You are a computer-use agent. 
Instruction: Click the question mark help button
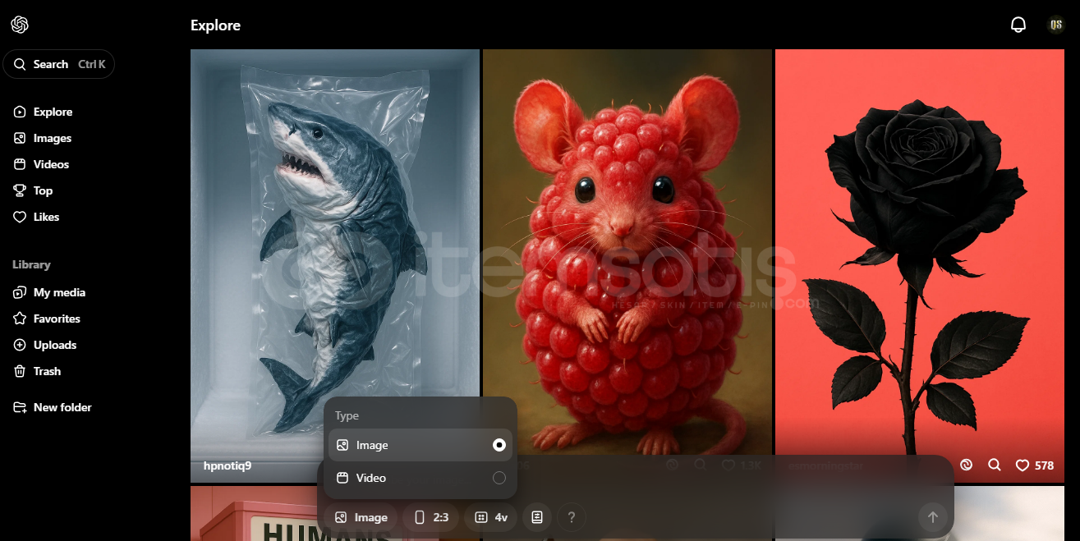pyautogui.click(x=572, y=517)
